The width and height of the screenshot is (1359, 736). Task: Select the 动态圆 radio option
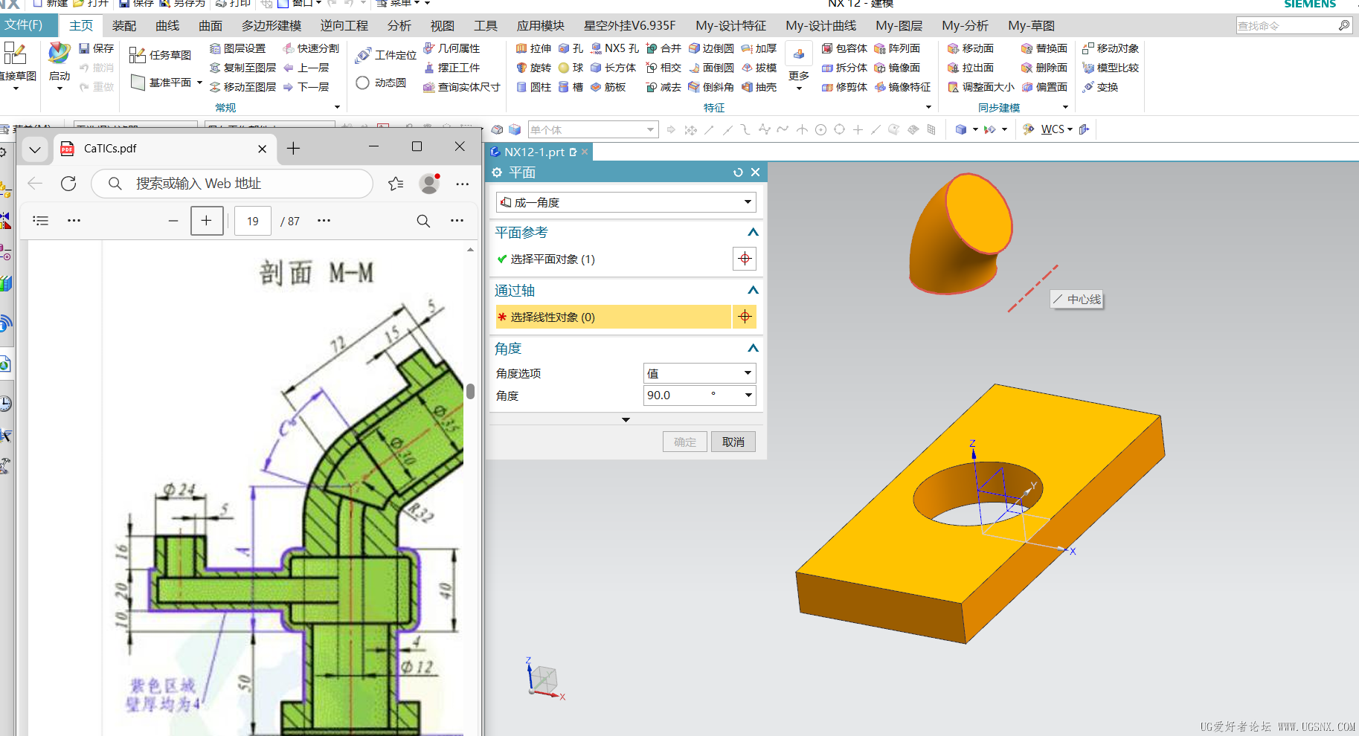tap(363, 83)
